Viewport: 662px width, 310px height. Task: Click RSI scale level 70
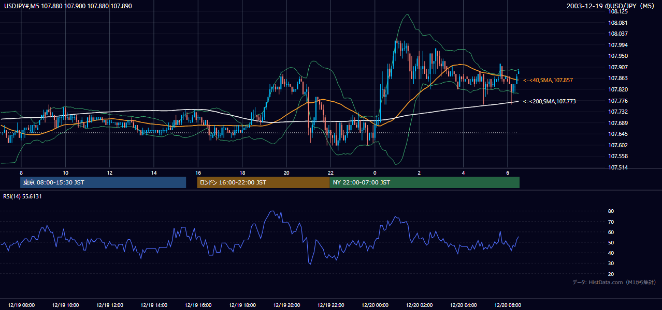(611, 222)
